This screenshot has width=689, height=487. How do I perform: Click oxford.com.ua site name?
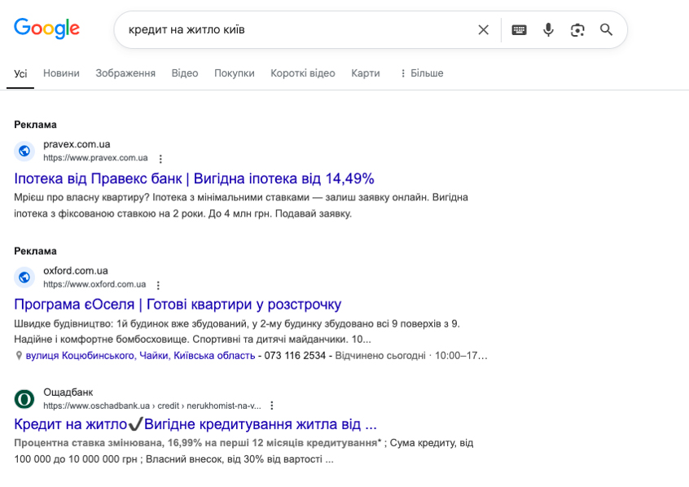click(76, 270)
